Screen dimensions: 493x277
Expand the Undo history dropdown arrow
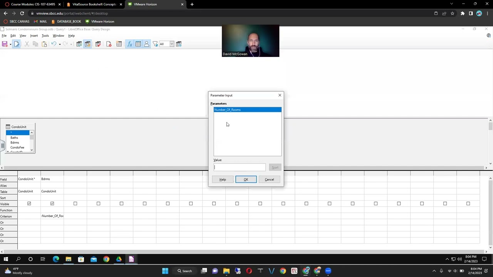tap(59, 44)
